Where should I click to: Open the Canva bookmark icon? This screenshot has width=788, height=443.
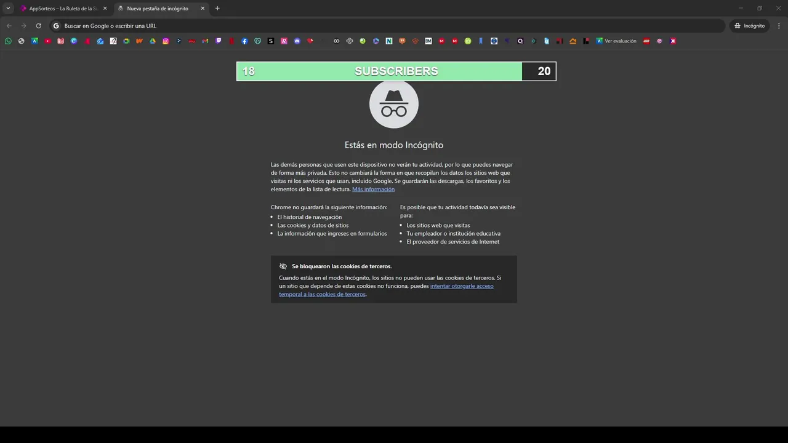click(x=74, y=41)
